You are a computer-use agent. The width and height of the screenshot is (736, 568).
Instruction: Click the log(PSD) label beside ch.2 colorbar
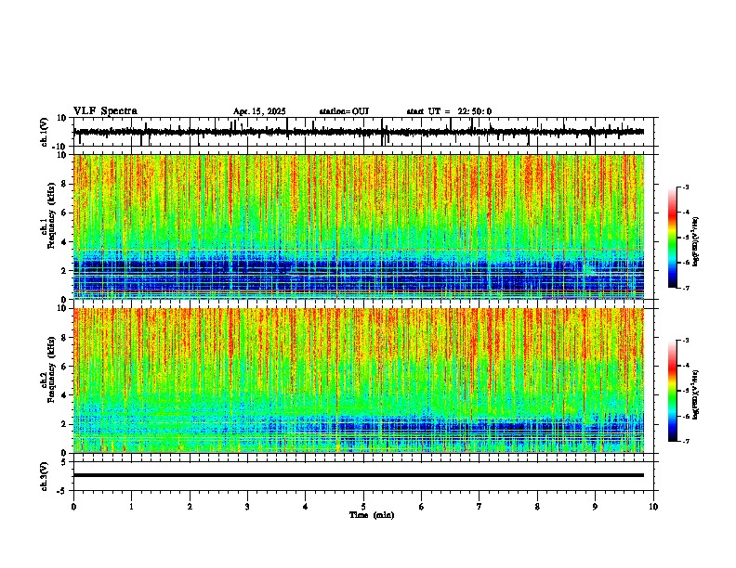(695, 394)
